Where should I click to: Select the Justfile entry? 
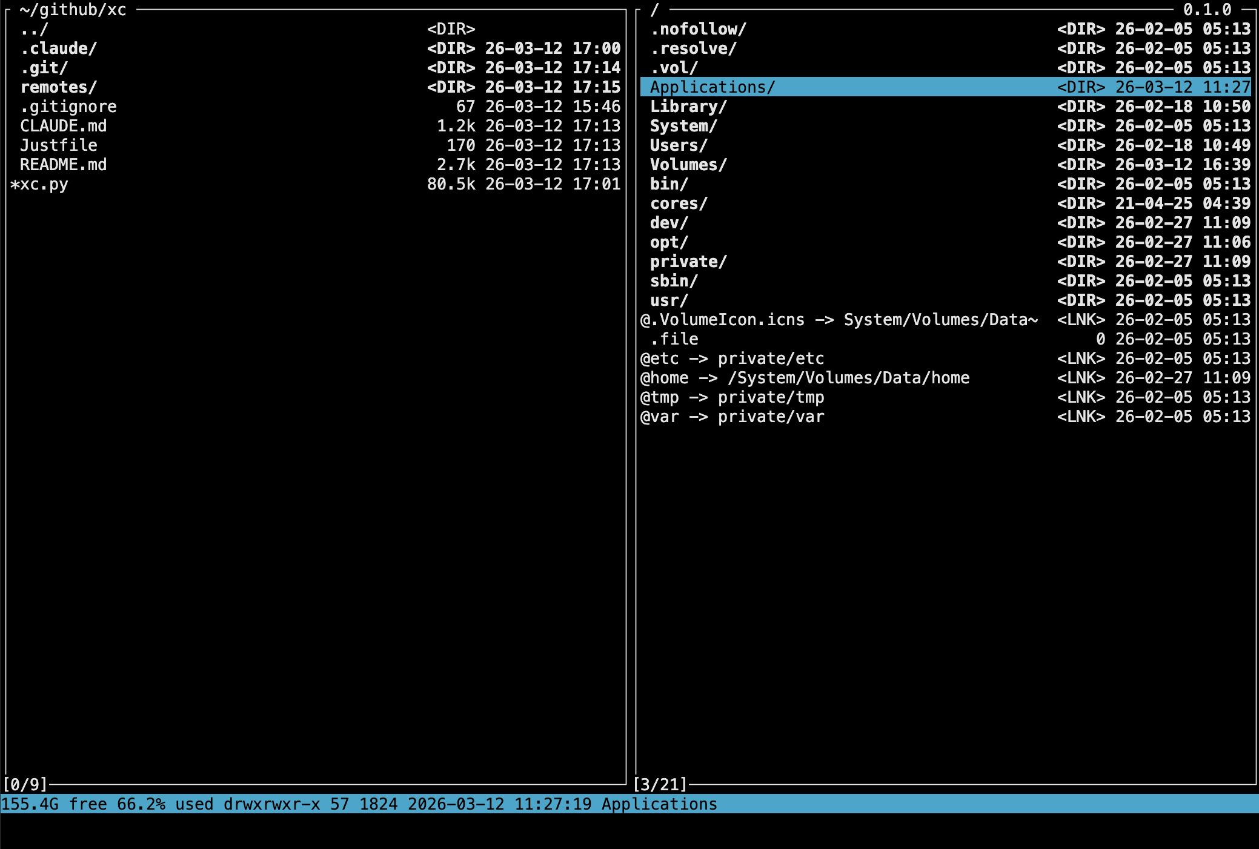pyautogui.click(x=58, y=145)
